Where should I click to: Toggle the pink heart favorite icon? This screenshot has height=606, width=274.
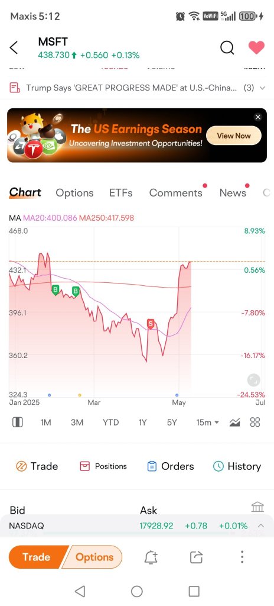pyautogui.click(x=256, y=47)
